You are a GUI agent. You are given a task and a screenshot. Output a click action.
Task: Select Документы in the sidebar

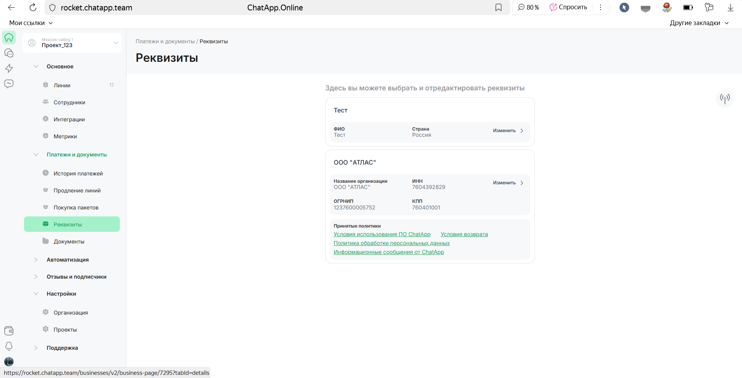coord(69,242)
